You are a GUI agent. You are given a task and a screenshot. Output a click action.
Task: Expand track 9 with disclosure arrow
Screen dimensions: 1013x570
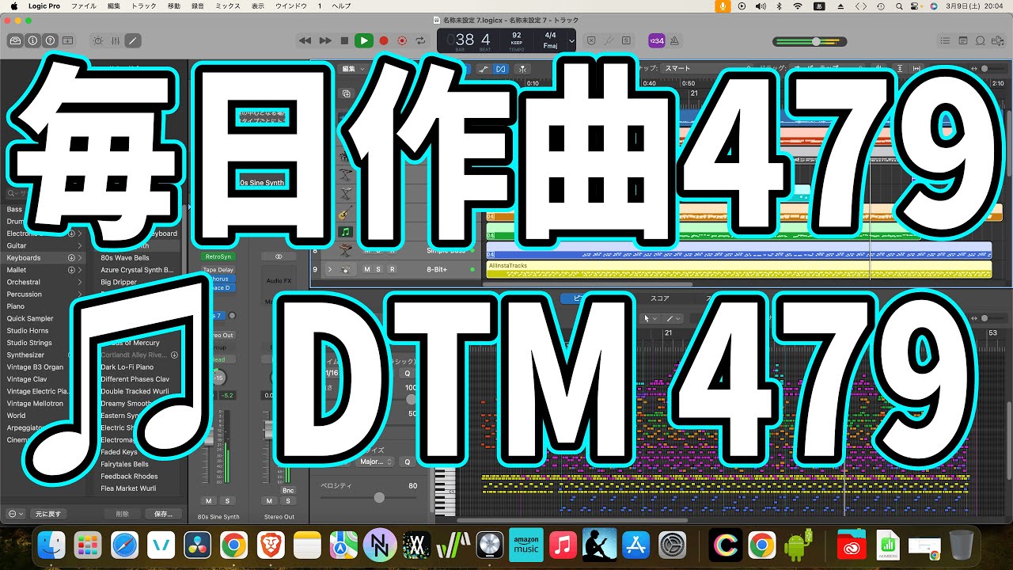click(x=330, y=269)
